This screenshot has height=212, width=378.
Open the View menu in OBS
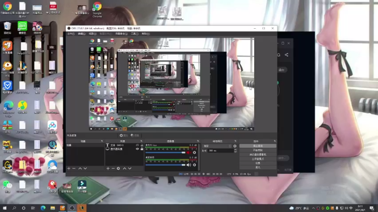93,34
